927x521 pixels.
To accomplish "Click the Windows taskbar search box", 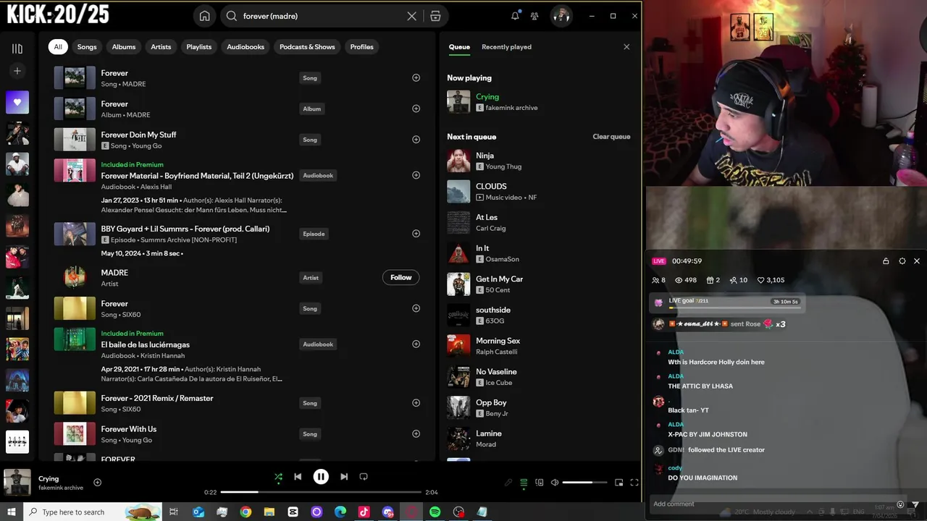I will pos(94,512).
